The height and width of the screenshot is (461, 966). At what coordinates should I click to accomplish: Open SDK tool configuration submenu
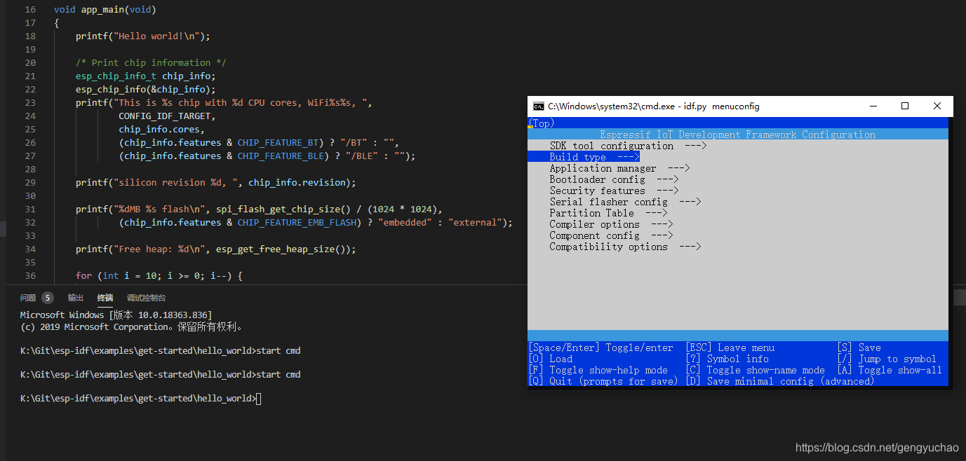tap(628, 146)
